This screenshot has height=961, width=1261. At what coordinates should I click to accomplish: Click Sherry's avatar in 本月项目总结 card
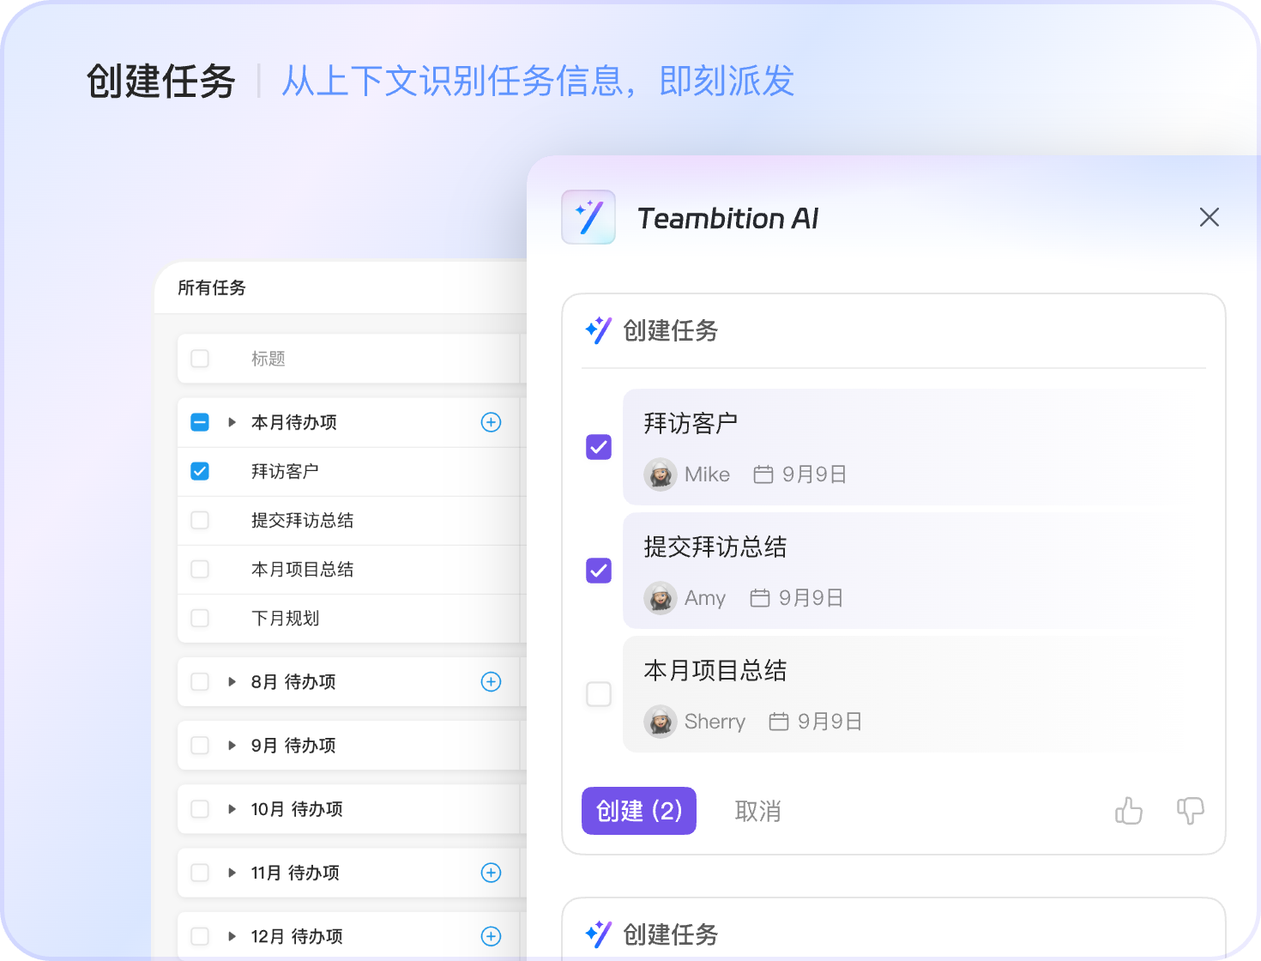(x=661, y=722)
